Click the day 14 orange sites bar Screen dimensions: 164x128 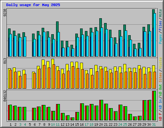coord(73,77)
